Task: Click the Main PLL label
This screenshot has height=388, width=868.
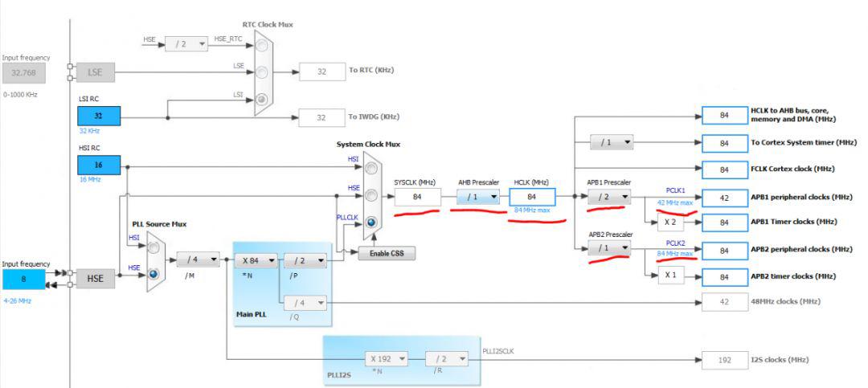Action: (252, 314)
